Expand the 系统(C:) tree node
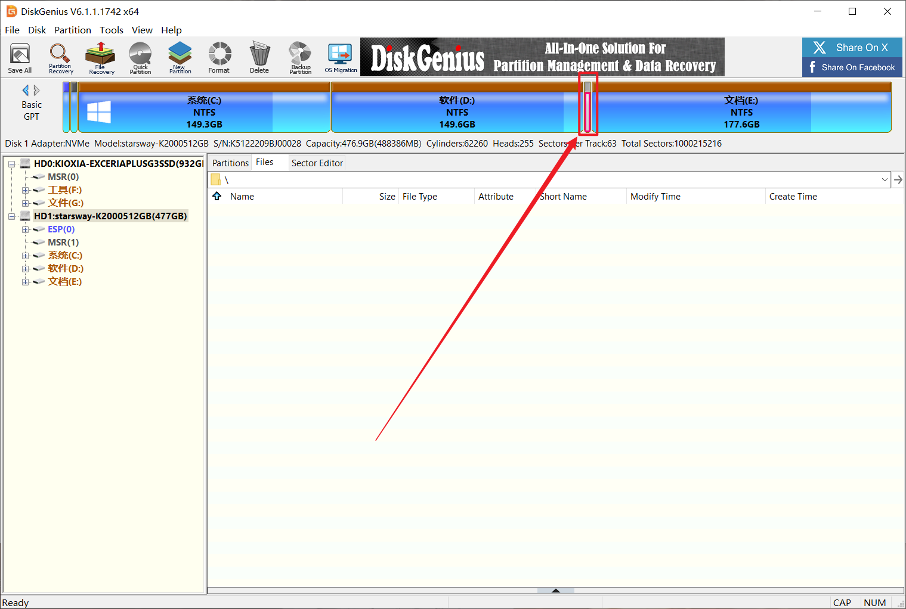The width and height of the screenshot is (906, 609). pyautogui.click(x=25, y=256)
